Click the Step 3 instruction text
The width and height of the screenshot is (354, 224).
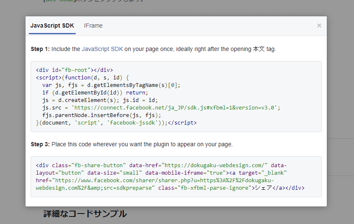(132, 144)
